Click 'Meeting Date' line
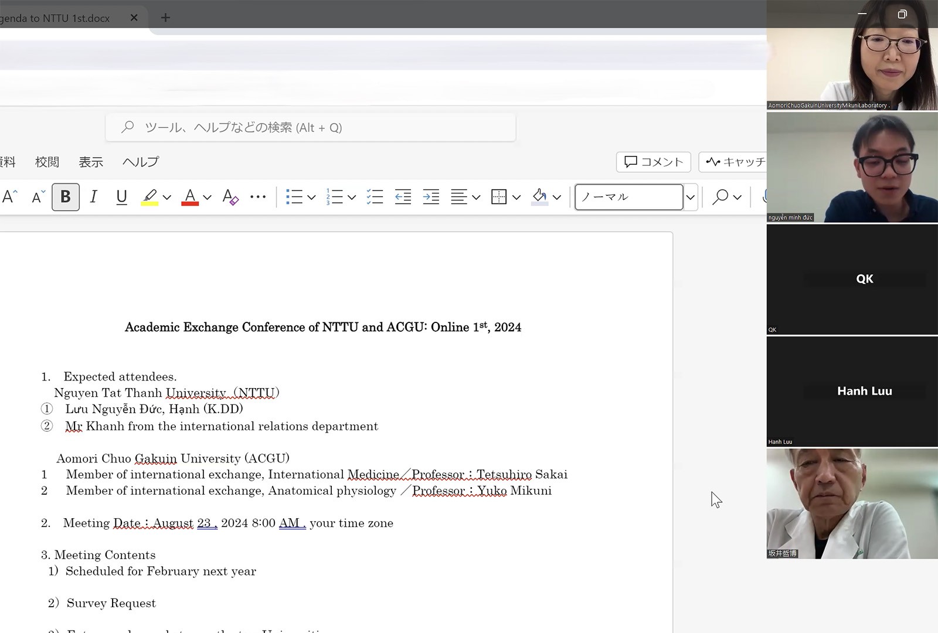The width and height of the screenshot is (938, 633). 228,523
